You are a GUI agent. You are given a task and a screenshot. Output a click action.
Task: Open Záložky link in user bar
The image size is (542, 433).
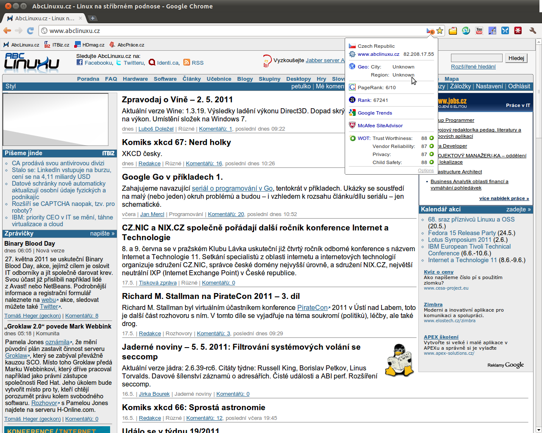(x=460, y=86)
